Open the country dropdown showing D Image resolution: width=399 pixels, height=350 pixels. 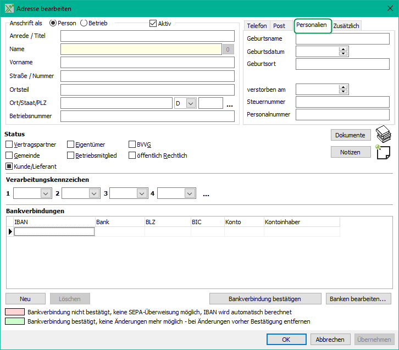(x=191, y=103)
